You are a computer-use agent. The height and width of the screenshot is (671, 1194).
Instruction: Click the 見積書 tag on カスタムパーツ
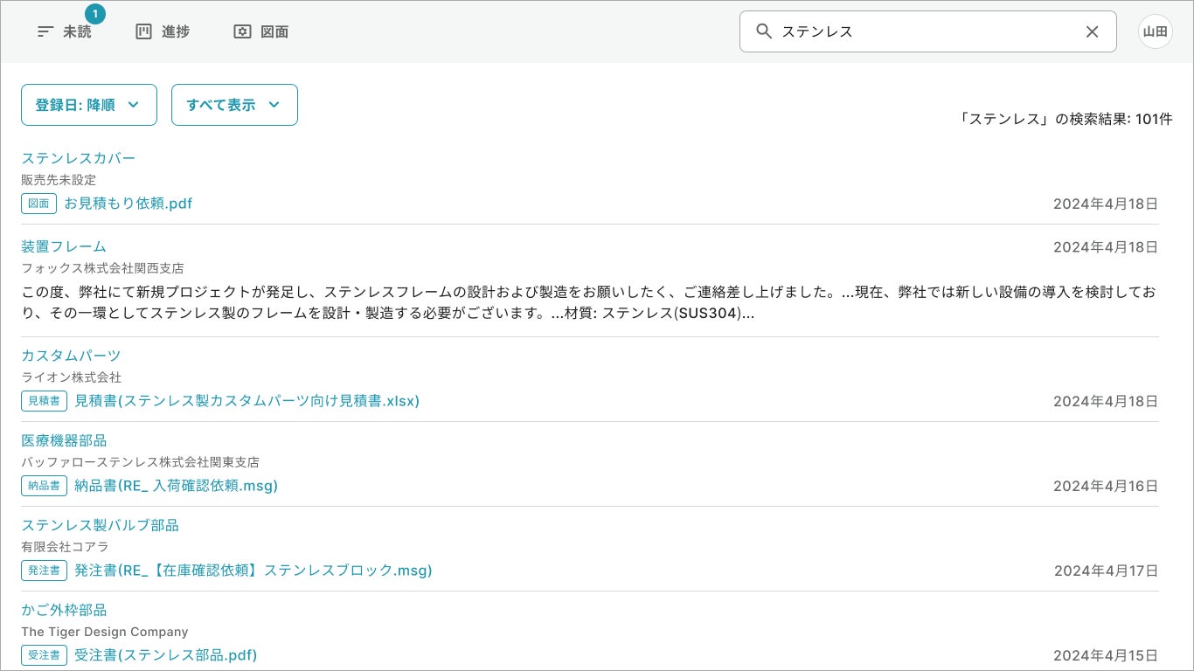click(44, 401)
